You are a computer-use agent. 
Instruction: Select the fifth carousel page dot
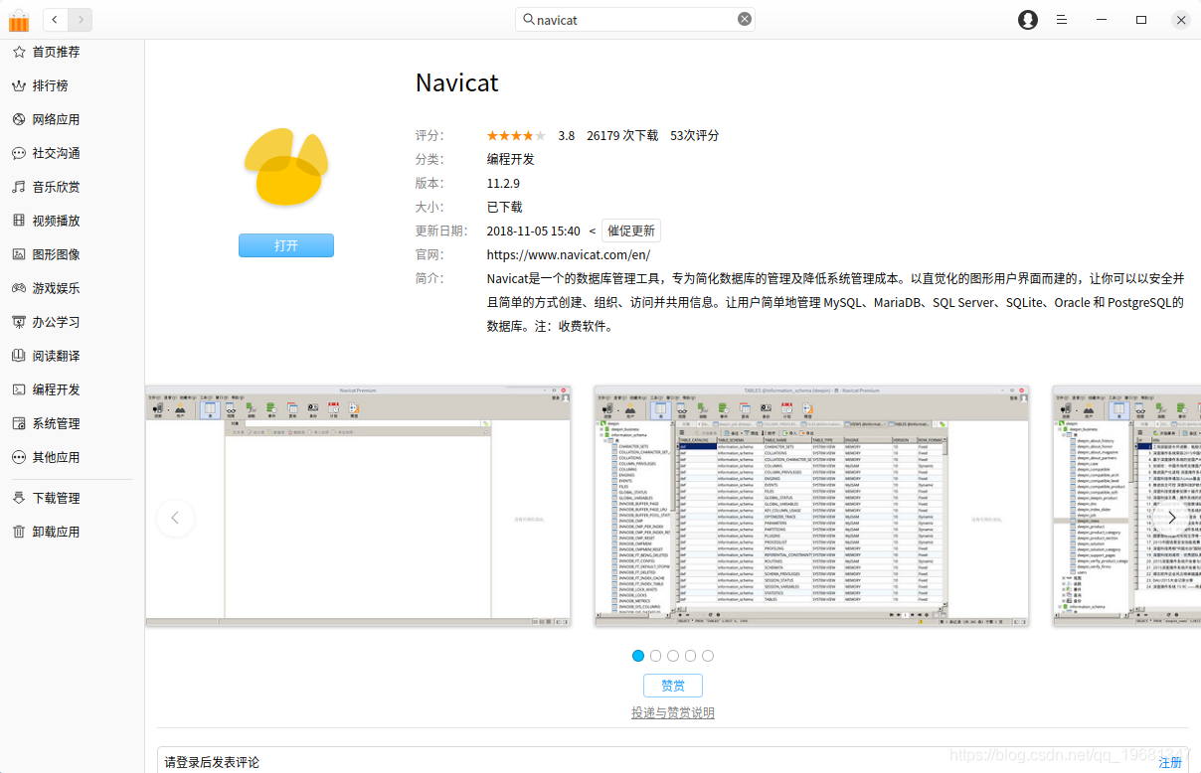point(708,656)
